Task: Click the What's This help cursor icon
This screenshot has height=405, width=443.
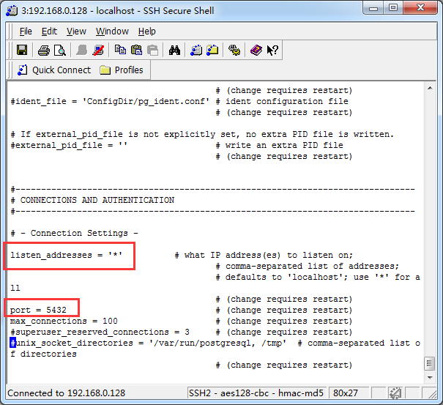Action: click(x=272, y=51)
